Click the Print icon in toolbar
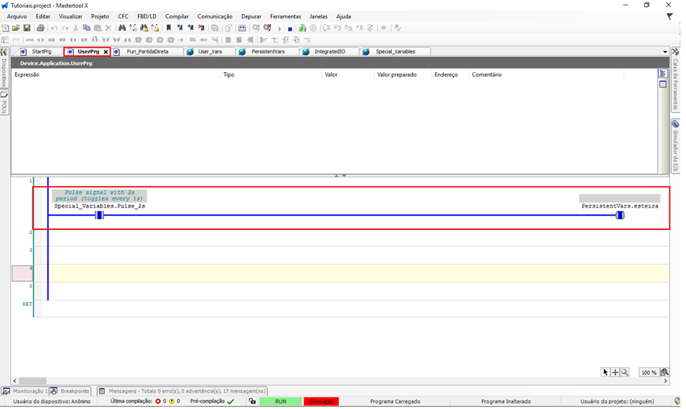Image resolution: width=686 pixels, height=409 pixels. click(41, 28)
